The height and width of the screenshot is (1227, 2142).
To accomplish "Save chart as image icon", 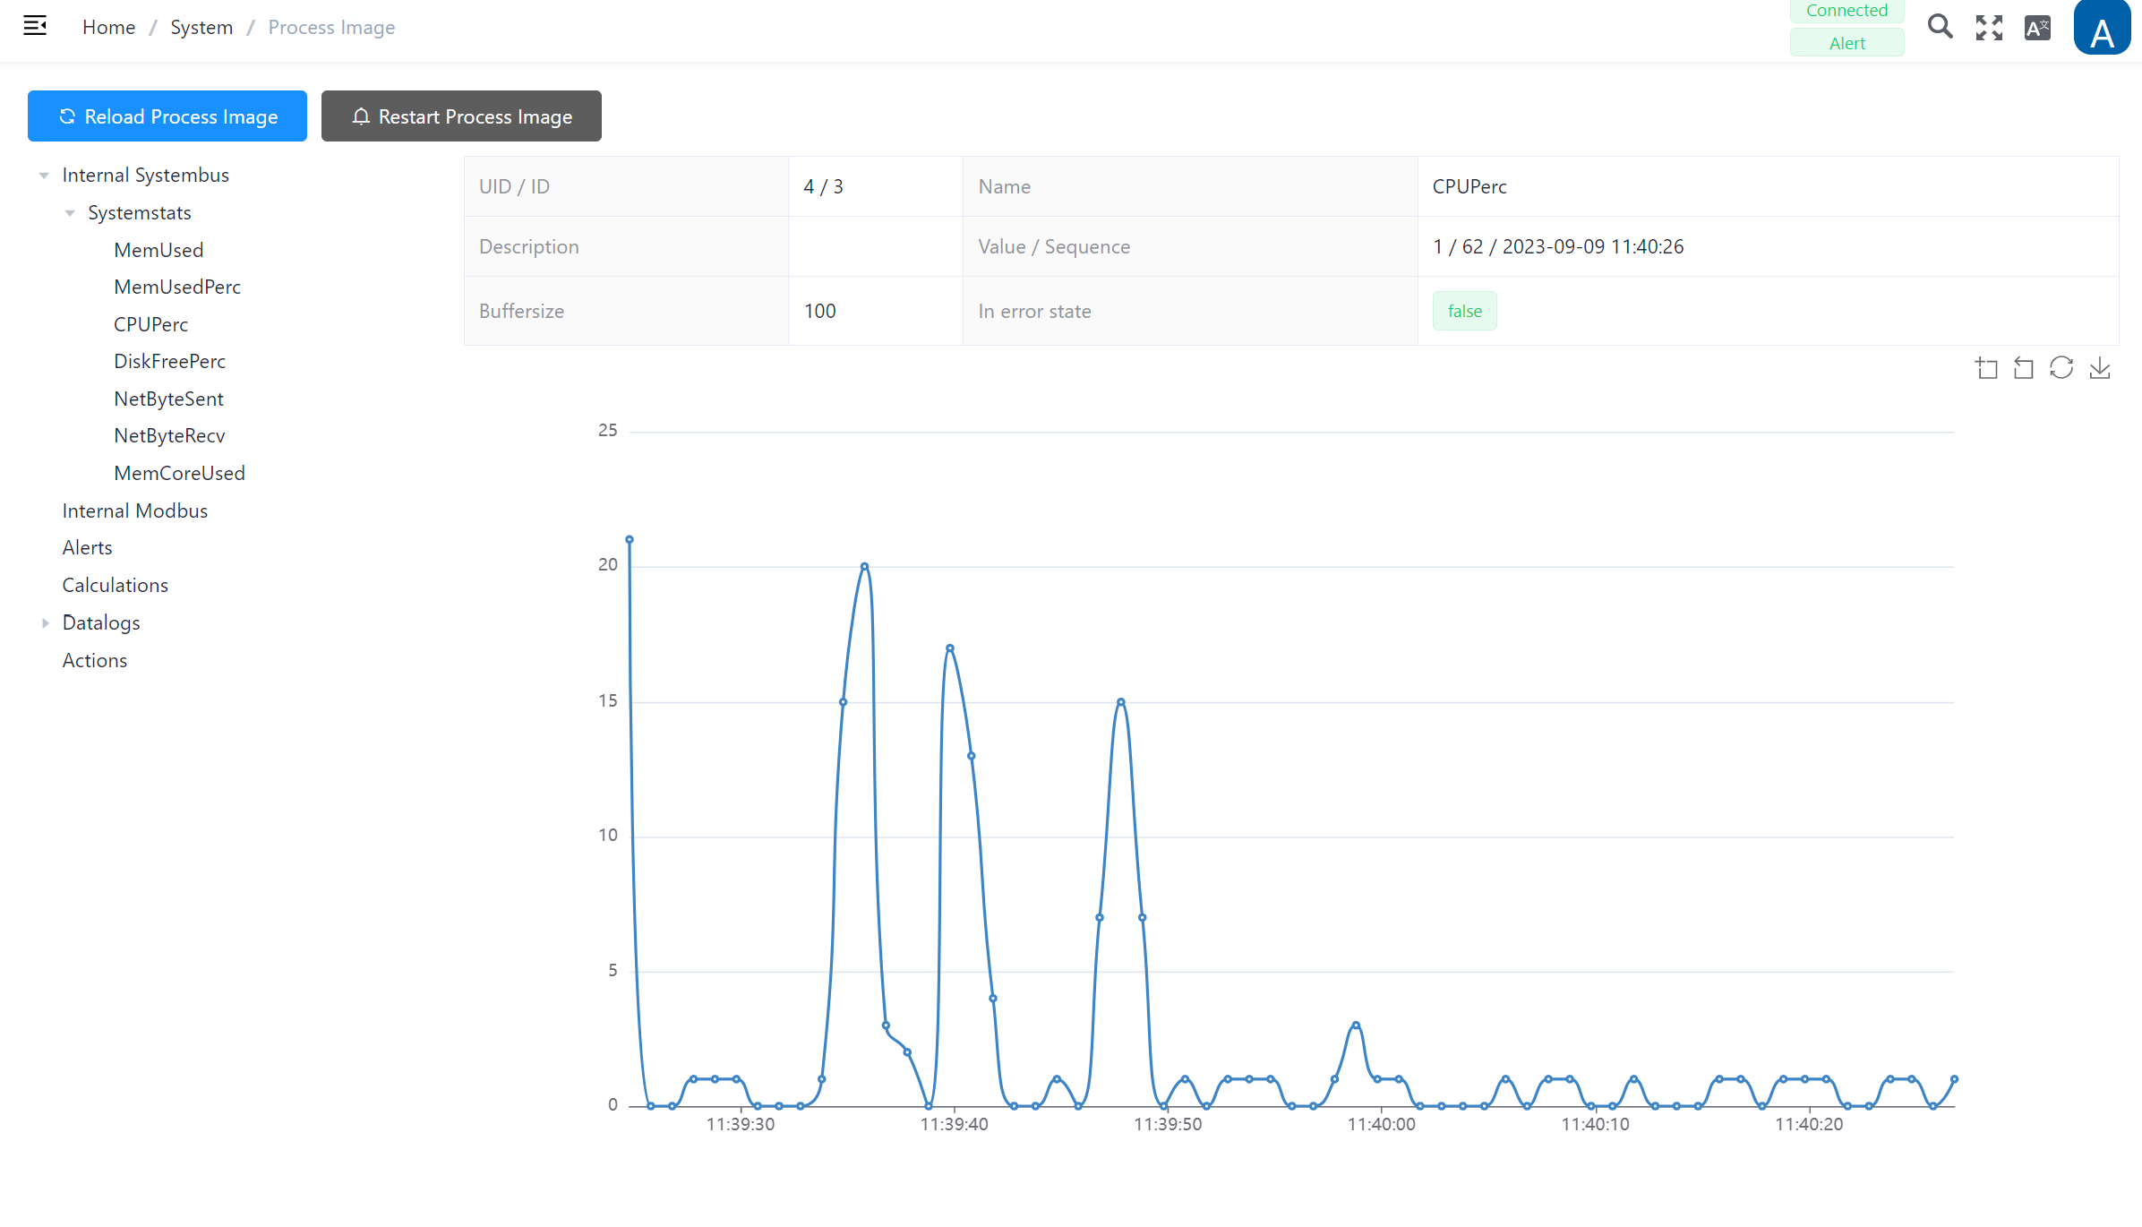I will click(x=2100, y=368).
